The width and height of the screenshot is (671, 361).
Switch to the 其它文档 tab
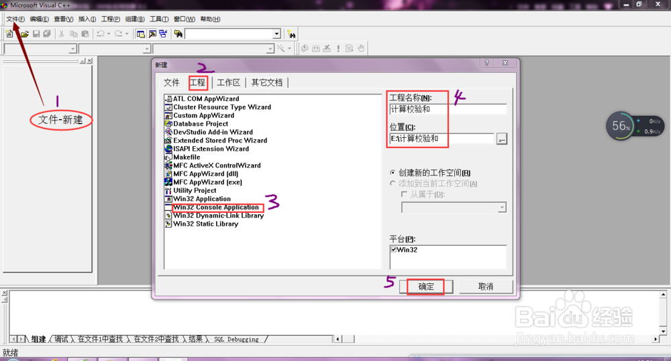pyautogui.click(x=267, y=82)
